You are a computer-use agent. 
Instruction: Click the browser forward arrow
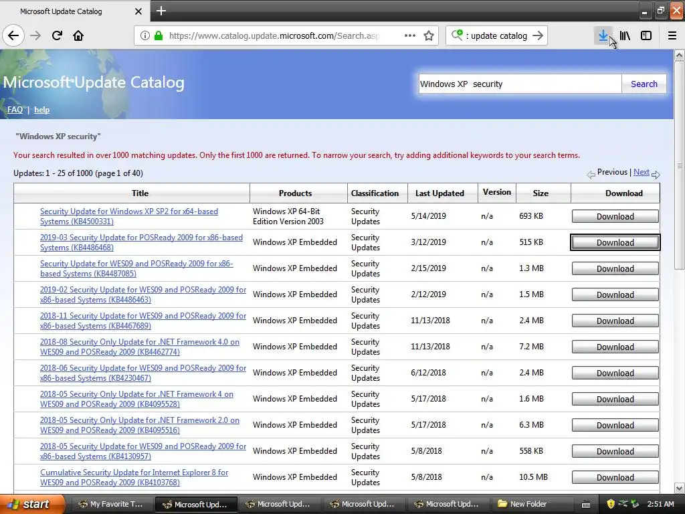tap(35, 35)
